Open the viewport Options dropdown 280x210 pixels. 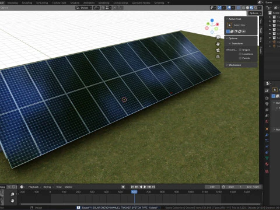click(255, 13)
